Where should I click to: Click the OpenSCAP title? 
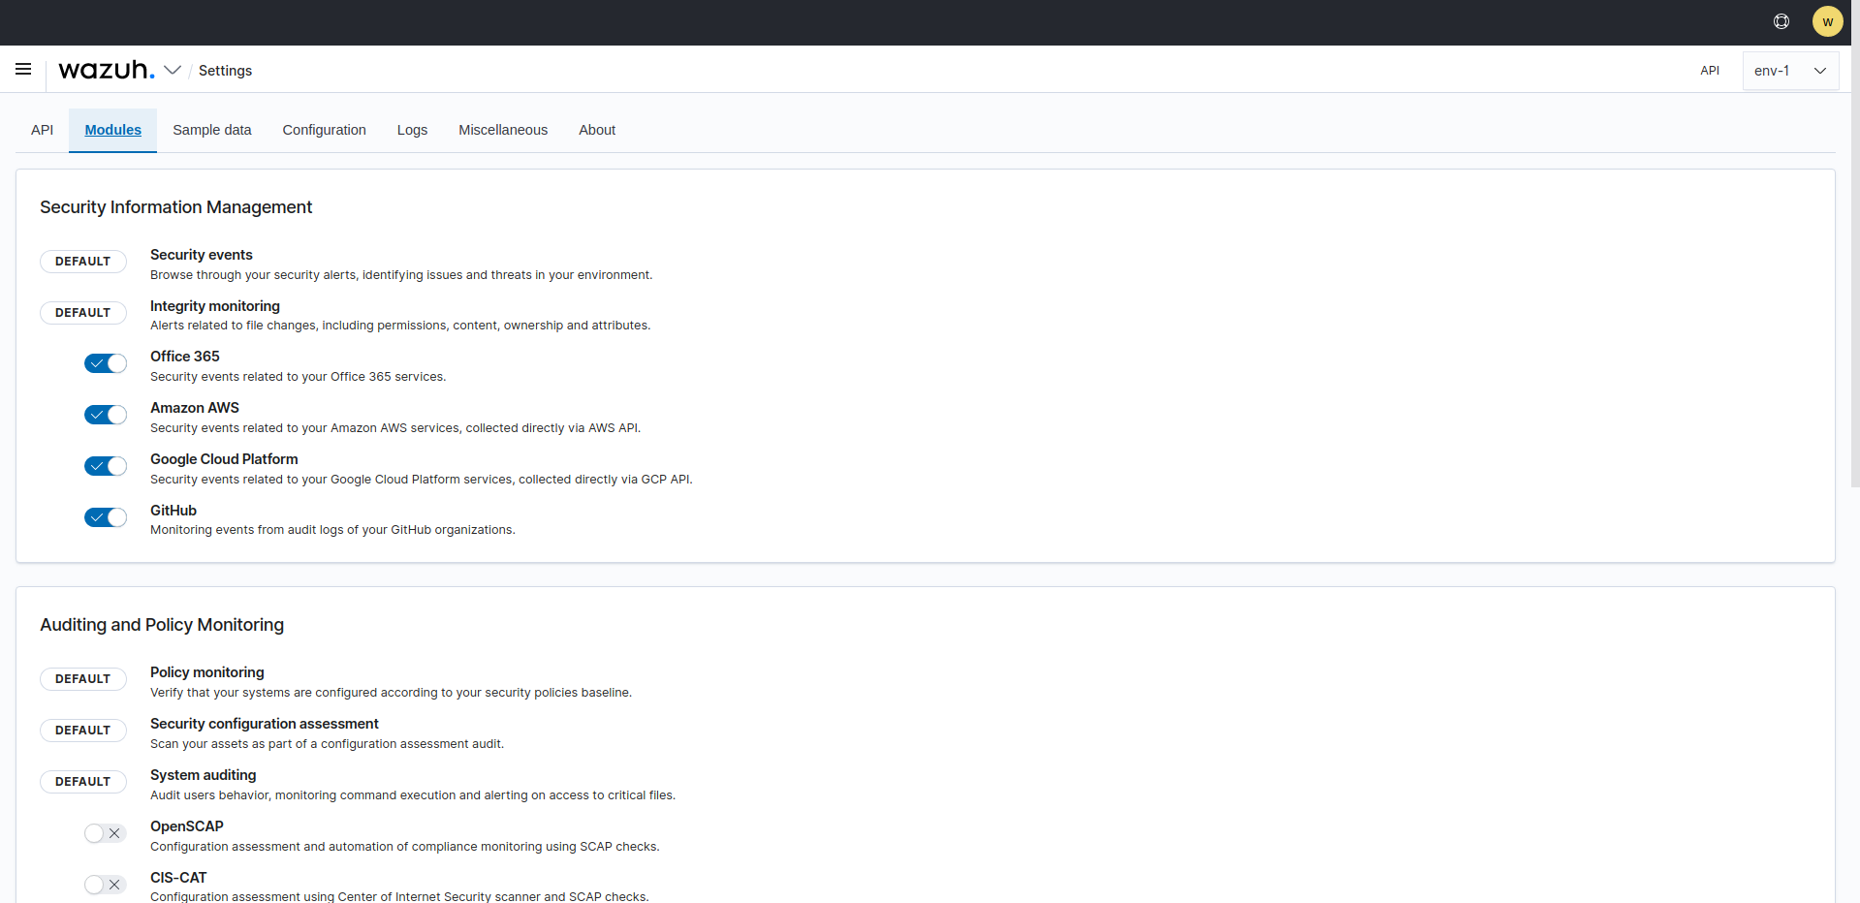(x=187, y=826)
